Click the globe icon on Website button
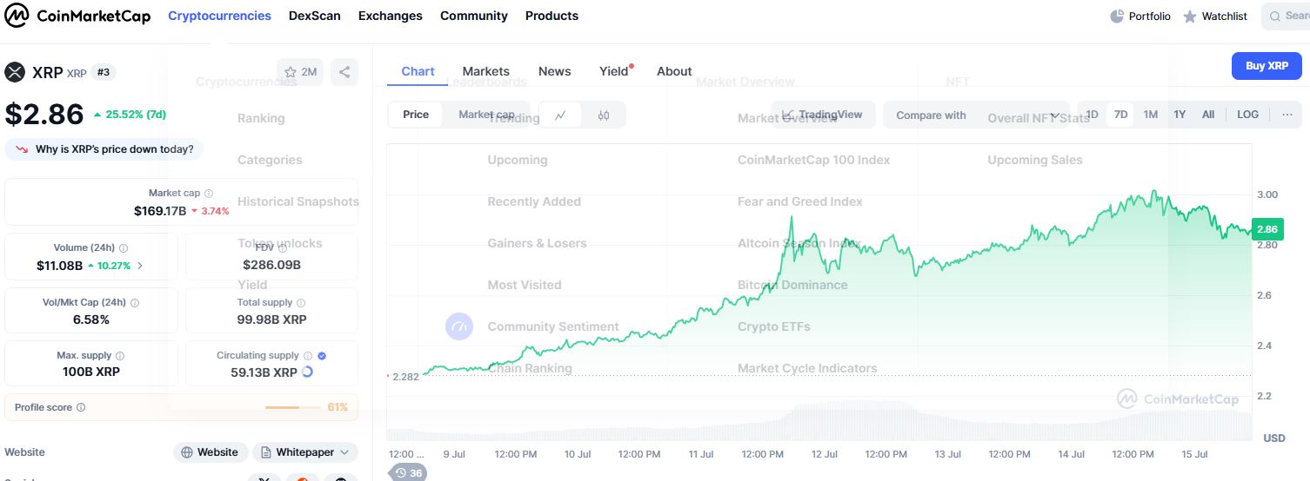The width and height of the screenshot is (1310, 481). 187,452
